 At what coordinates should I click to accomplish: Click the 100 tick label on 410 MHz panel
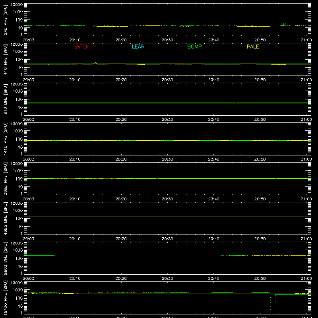(19, 60)
